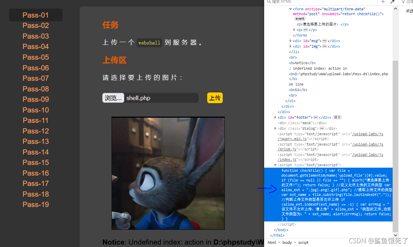Viewport: 413px width, 247px height.
Task: Go to Pass-08 level
Action: click(36, 89)
